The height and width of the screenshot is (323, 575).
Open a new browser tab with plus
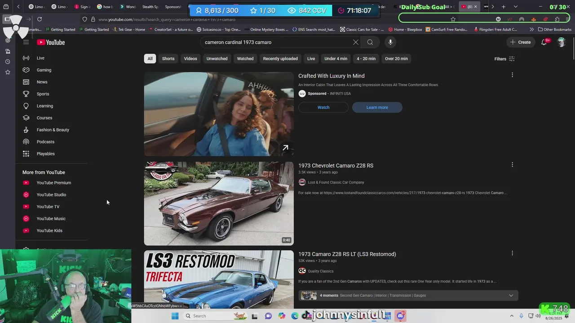[504, 7]
